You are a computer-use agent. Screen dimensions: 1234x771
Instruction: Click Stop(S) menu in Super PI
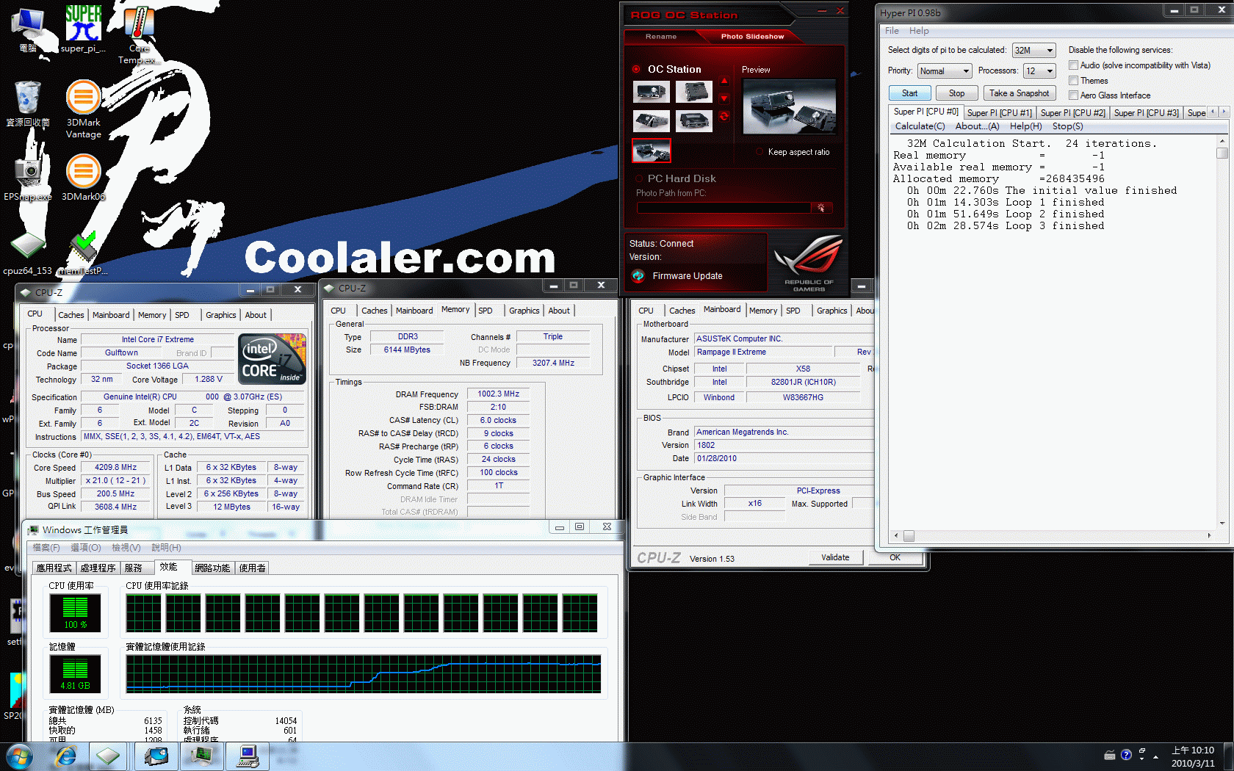(x=1067, y=126)
